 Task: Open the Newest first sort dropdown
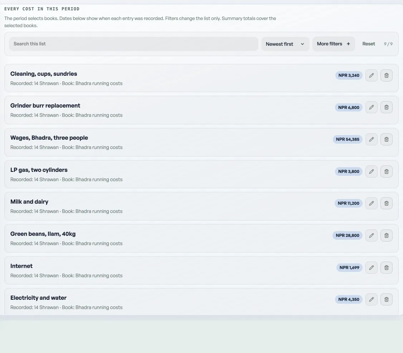[285, 44]
